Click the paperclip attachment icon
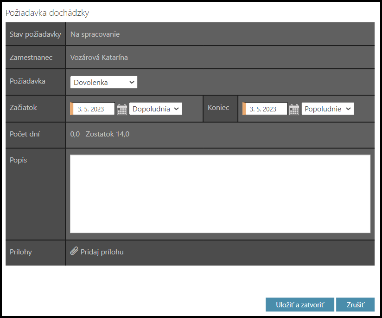382x318 pixels. 74,252
